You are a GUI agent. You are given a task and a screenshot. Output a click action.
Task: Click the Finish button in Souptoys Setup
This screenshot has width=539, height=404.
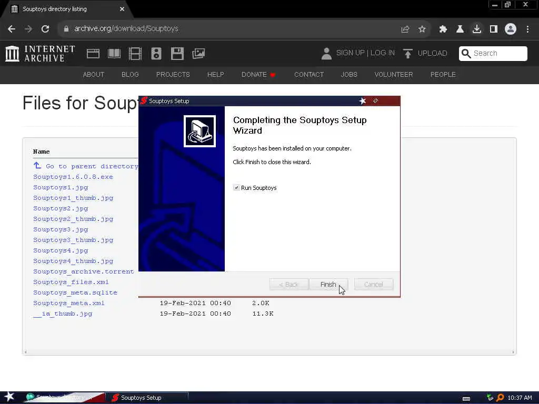click(x=328, y=285)
